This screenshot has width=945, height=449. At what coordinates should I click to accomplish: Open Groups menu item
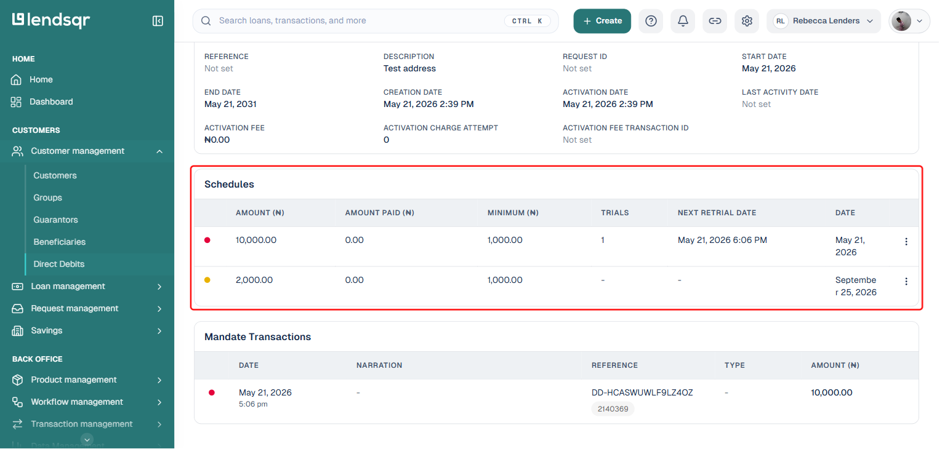click(x=47, y=197)
